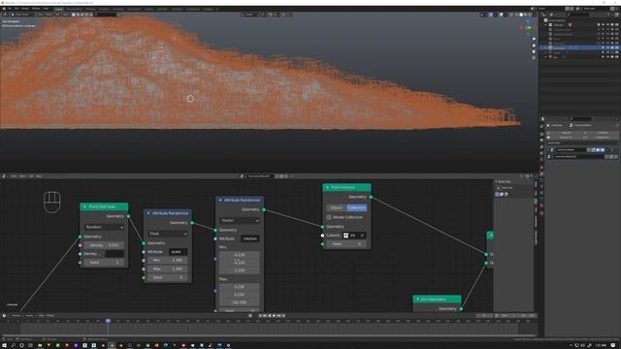Collapse the Point Instance node
Viewport: 621px width, 349px height.
coord(328,187)
